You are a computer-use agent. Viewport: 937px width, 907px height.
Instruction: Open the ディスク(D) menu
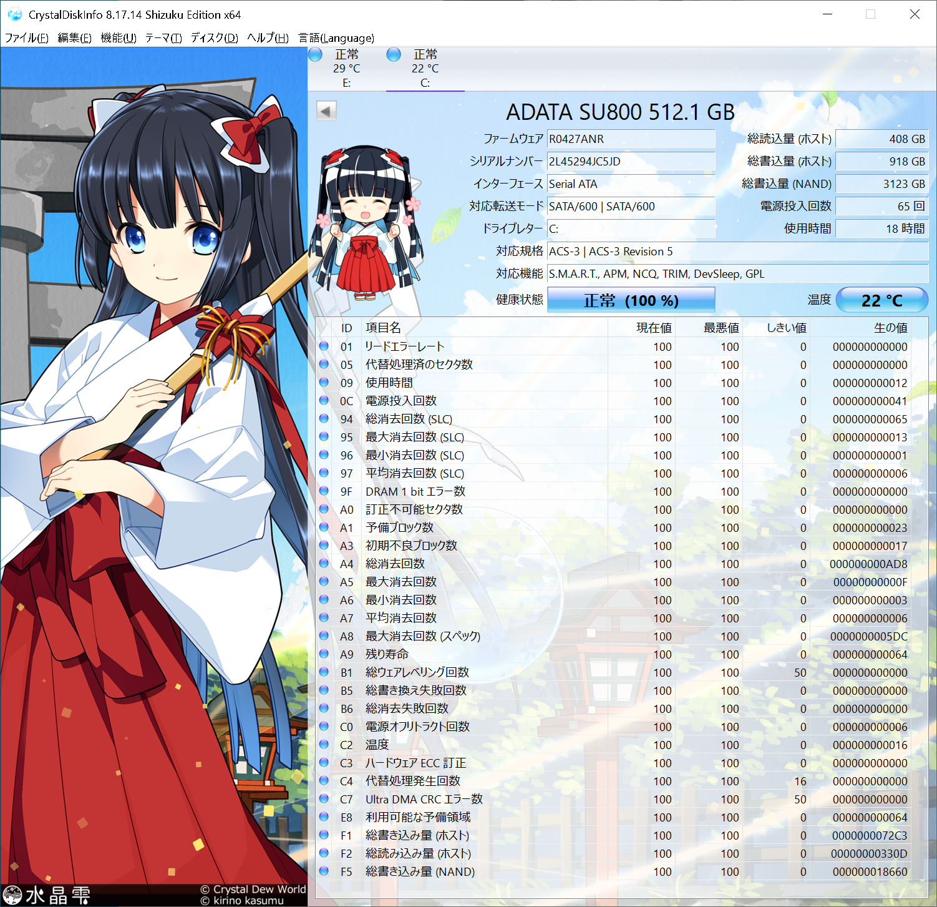(215, 38)
